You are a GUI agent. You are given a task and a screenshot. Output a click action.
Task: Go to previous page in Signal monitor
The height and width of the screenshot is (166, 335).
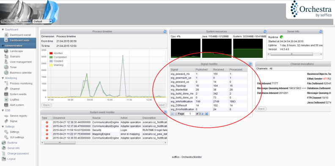tap(176, 114)
